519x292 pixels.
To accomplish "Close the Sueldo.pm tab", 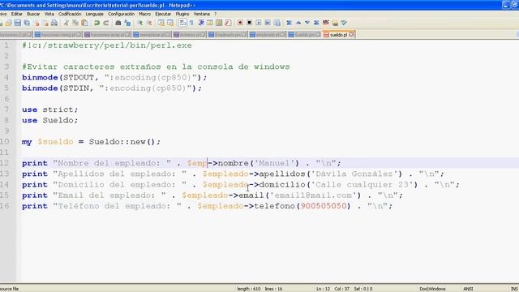I will click(318, 34).
